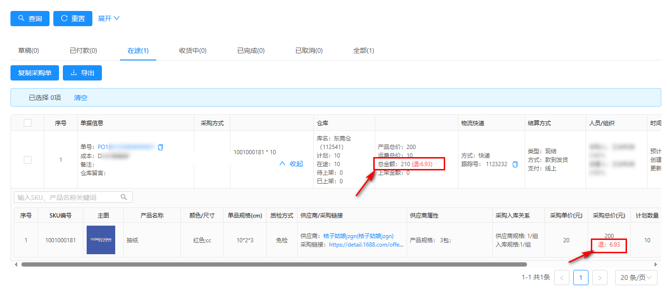
Task: Open the 20 条/页 page size dropdown
Action: (636, 278)
